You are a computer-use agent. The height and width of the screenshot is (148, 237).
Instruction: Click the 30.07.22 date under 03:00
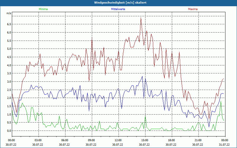click(38, 144)
